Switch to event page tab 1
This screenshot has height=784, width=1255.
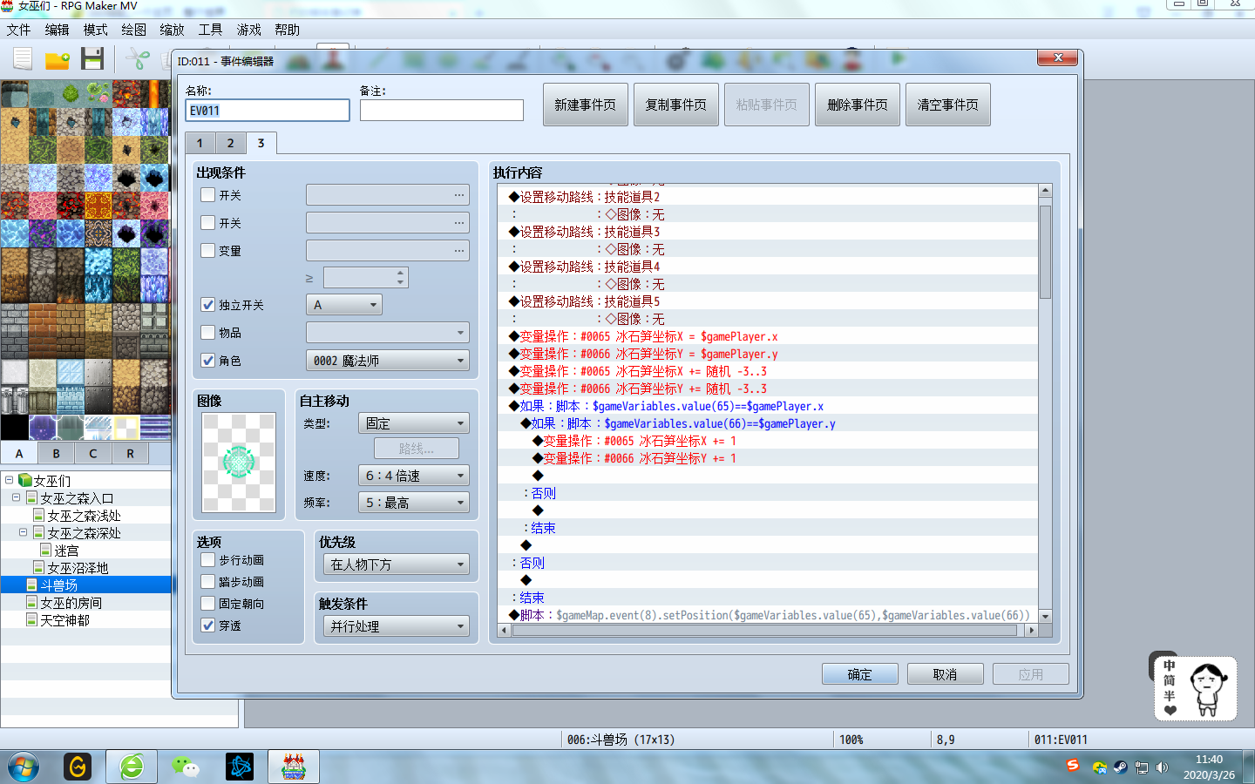tap(200, 143)
